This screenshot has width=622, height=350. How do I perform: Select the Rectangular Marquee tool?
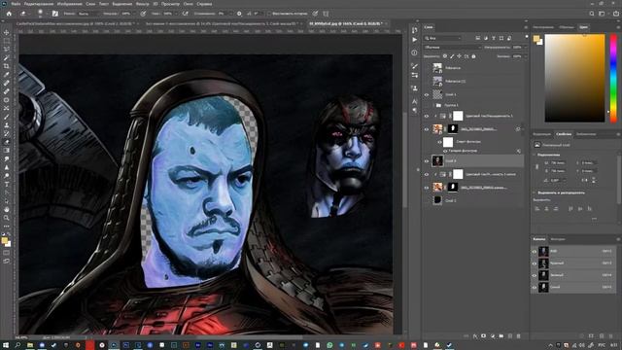(x=7, y=41)
